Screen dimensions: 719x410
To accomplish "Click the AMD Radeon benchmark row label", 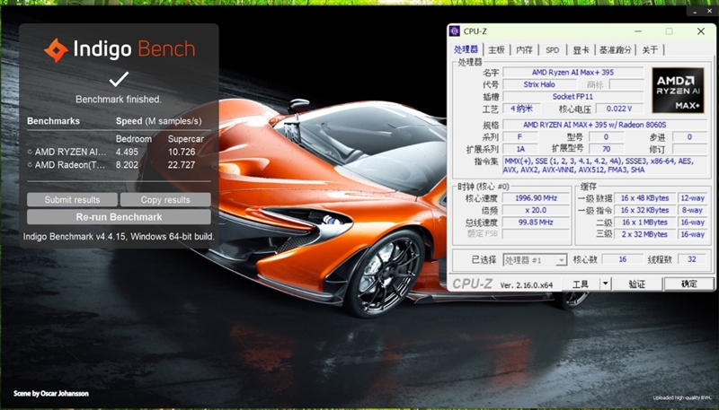I will pyautogui.click(x=70, y=165).
